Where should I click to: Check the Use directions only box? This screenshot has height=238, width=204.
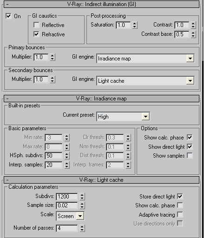180,224
